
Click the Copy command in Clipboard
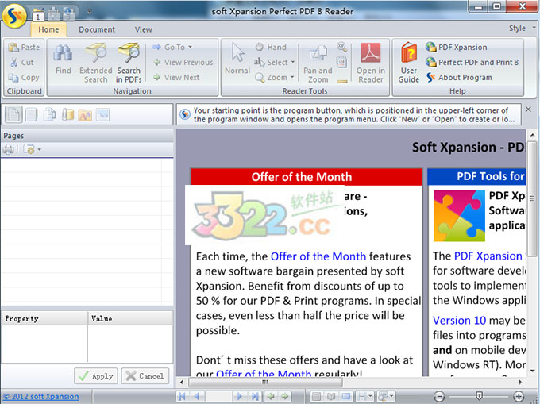(24, 78)
